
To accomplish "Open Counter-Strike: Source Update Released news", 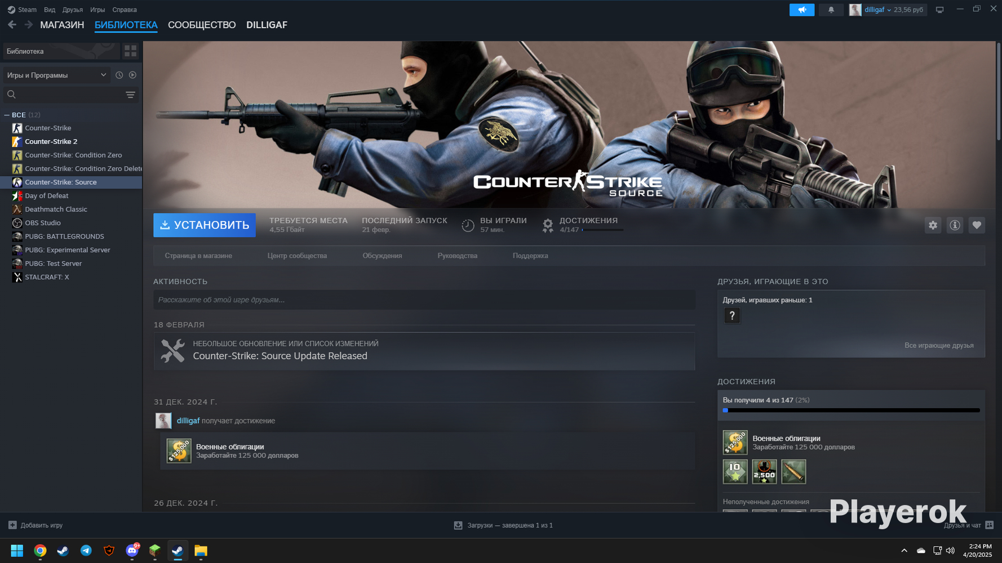I will tap(424, 351).
